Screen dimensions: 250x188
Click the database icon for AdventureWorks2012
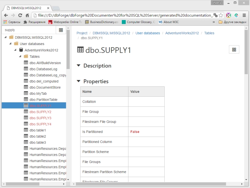(21, 50)
